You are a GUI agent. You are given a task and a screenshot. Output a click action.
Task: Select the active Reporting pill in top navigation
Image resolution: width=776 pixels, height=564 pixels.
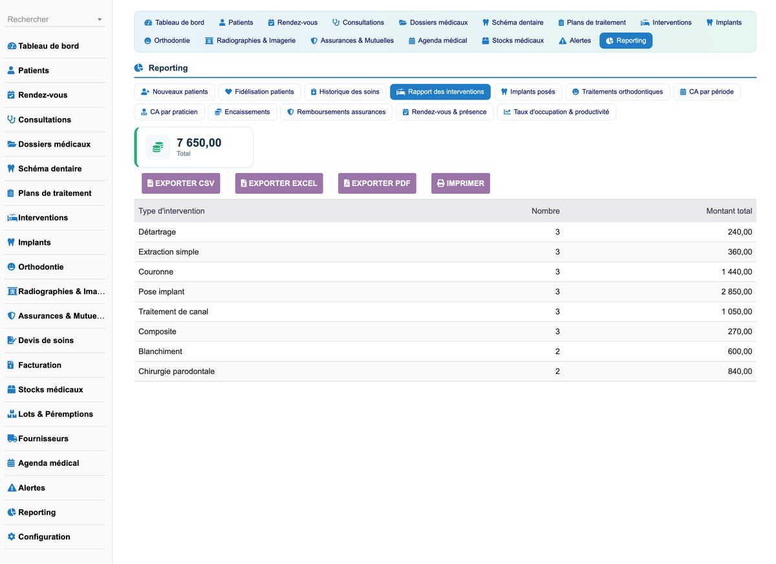point(626,40)
